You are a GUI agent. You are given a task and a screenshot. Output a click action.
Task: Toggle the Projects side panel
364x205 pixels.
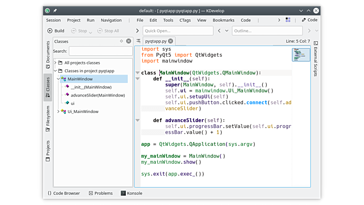click(x=47, y=151)
